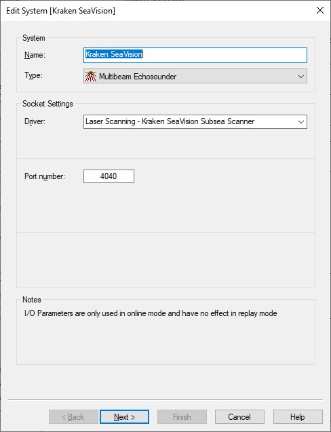Click the Type label
Viewport: 331px width, 432px height.
click(33, 75)
